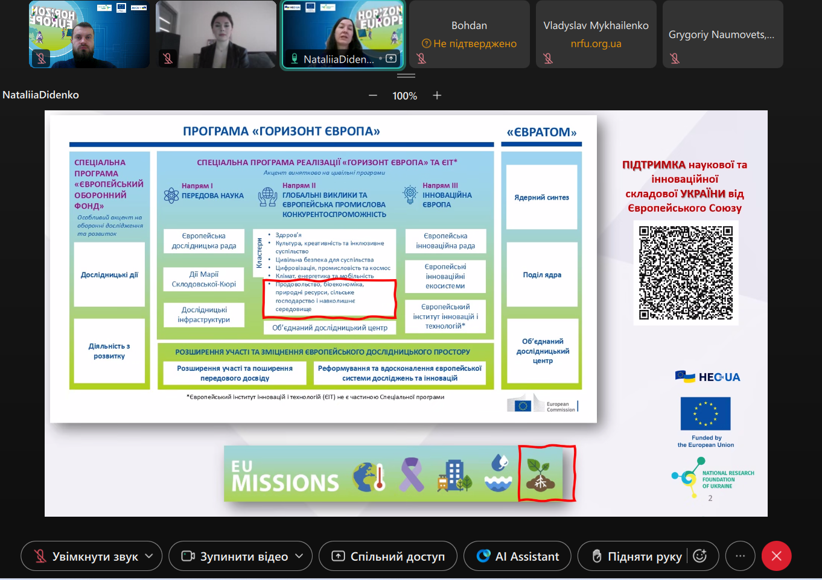Image resolution: width=822 pixels, height=580 pixels.
Task: Stop camera with Зупинити відео button
Action: pyautogui.click(x=235, y=556)
